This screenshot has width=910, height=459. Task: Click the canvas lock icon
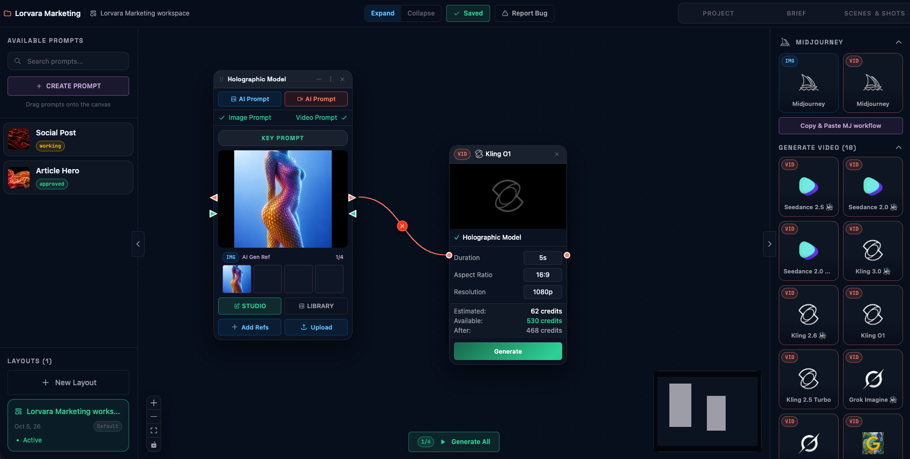[x=154, y=445]
